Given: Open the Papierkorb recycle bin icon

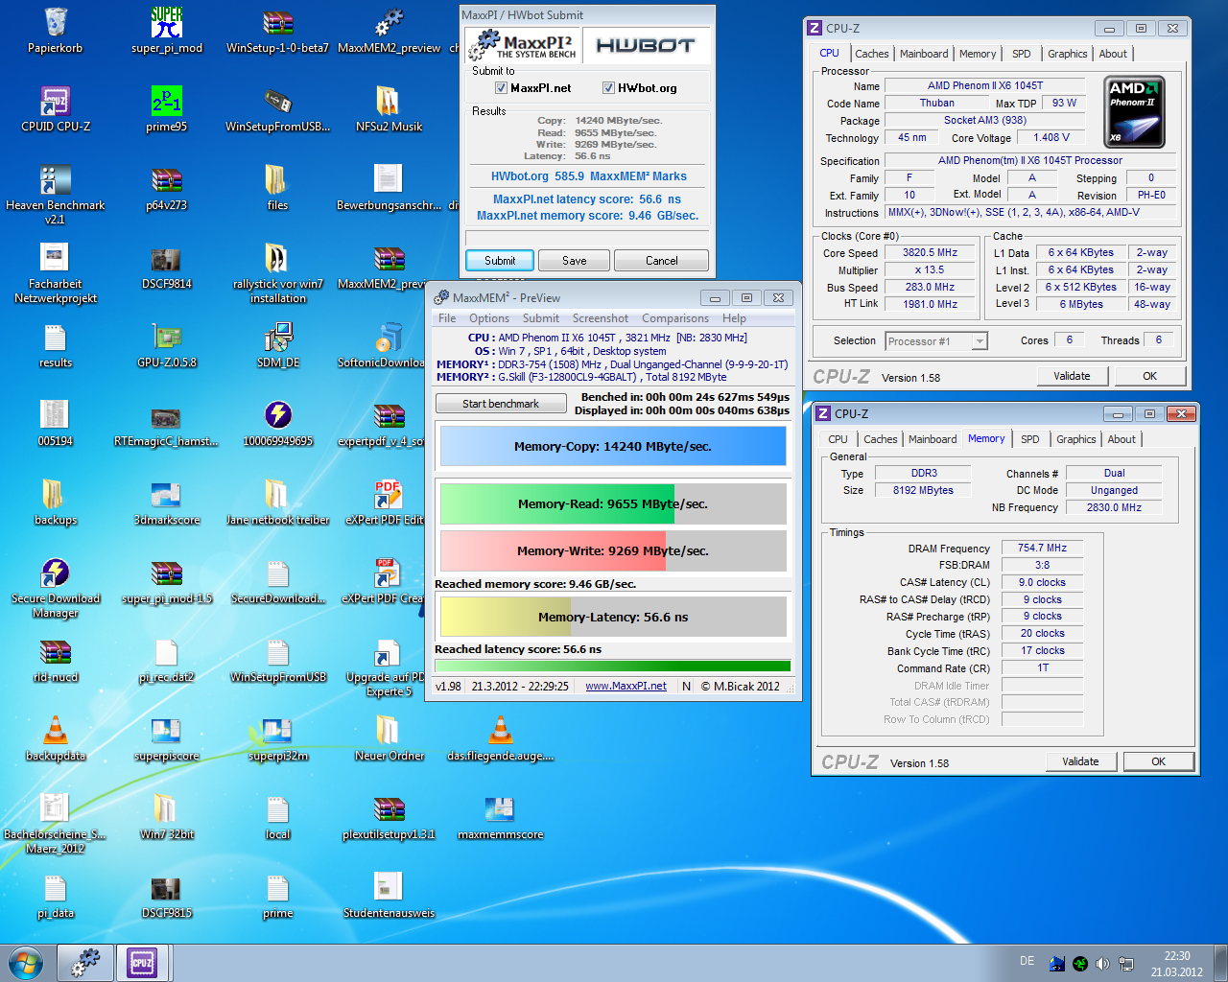Looking at the screenshot, I should pyautogui.click(x=56, y=31).
